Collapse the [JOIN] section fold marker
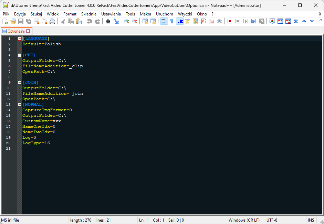This screenshot has height=224, width=324. (x=20, y=82)
